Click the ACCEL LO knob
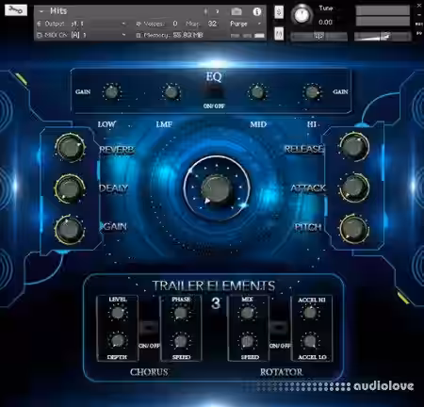This screenshot has height=407, width=424. coord(310,341)
